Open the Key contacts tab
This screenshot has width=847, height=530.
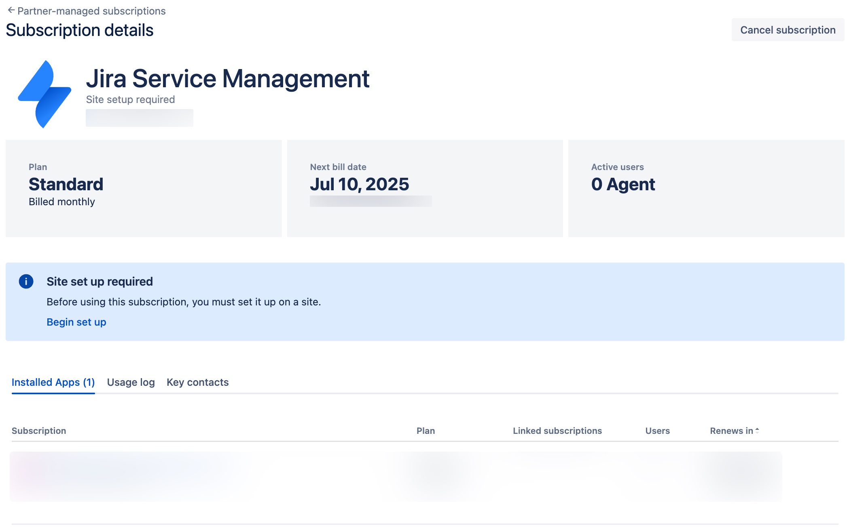[198, 382]
